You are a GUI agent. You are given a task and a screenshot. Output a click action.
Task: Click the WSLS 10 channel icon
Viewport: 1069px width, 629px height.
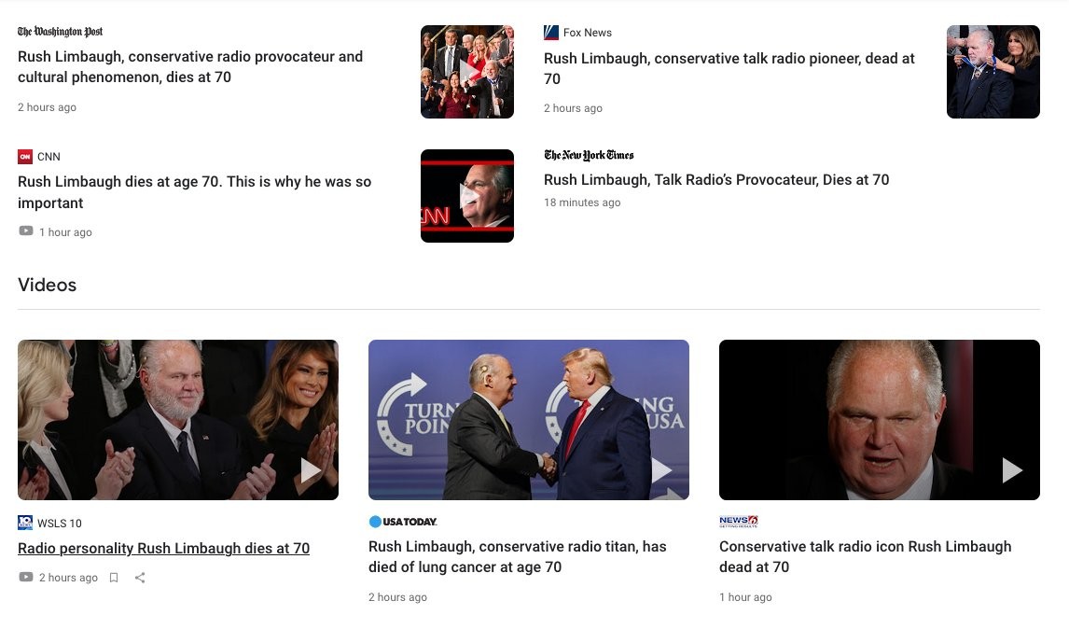point(25,523)
